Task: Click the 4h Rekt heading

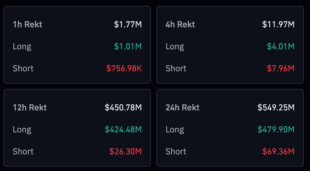Action: pos(180,25)
